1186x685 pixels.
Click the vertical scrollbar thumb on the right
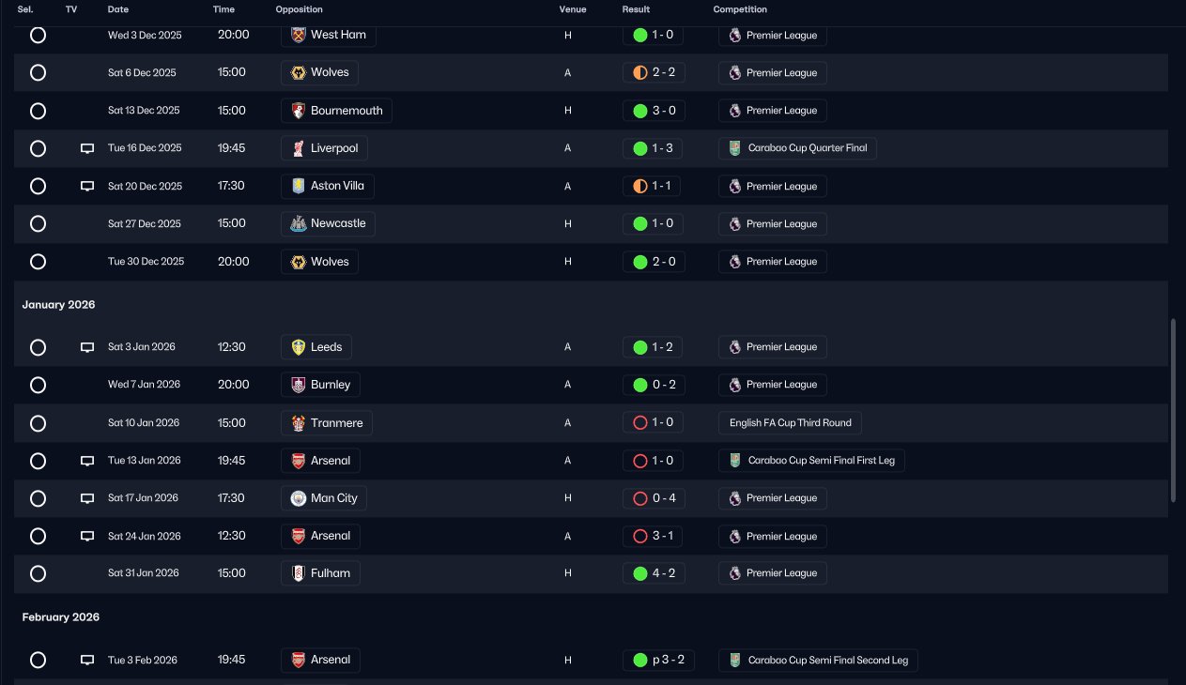coord(1173,411)
